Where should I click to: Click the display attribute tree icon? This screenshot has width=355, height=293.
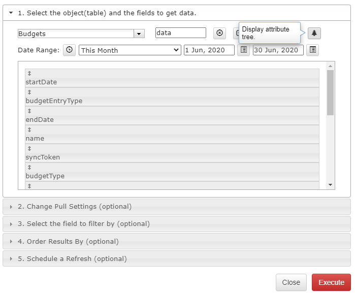tap(314, 33)
